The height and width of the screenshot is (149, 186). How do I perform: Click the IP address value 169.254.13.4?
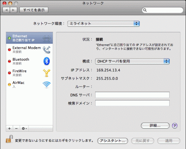click(108, 70)
